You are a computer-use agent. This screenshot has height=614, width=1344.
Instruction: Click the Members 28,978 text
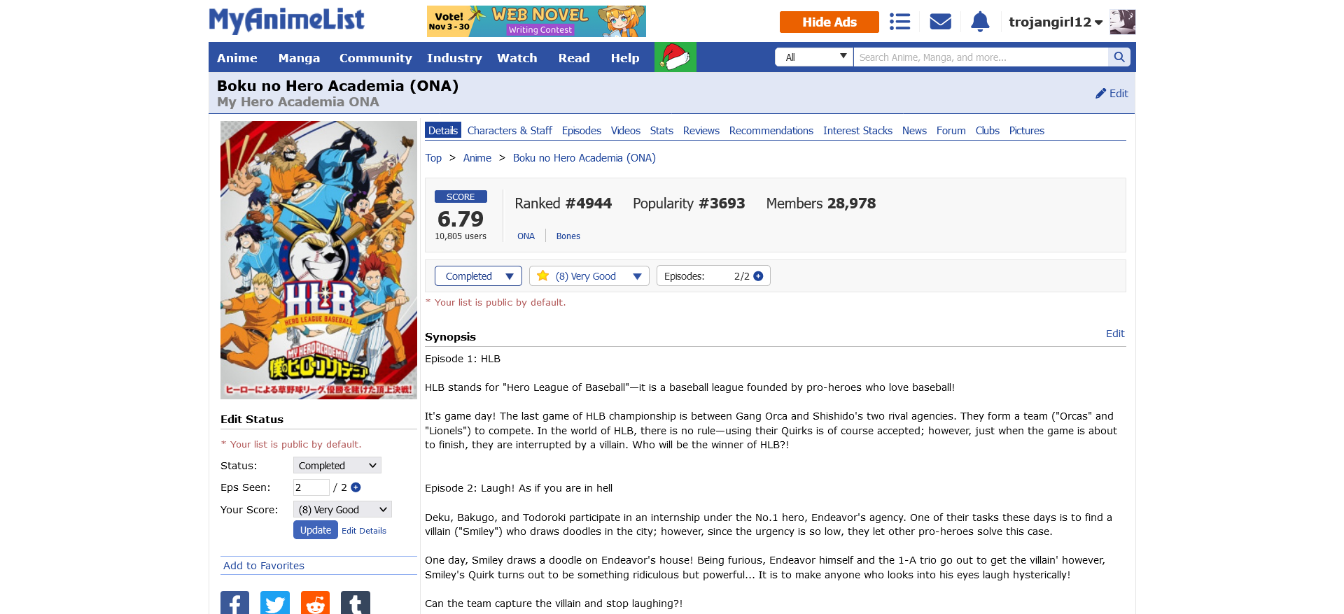(x=821, y=204)
